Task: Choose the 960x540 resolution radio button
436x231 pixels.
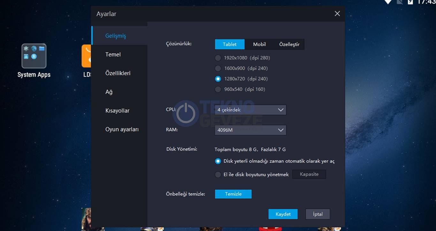Action: (x=218, y=89)
